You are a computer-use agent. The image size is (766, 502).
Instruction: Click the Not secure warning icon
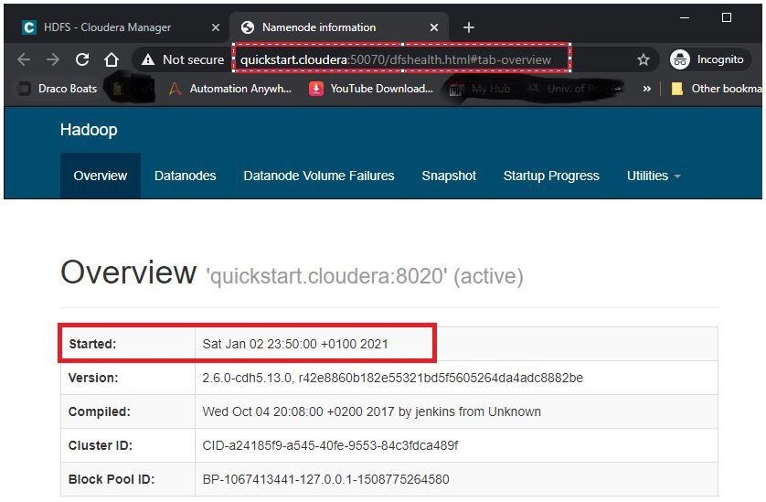coord(147,59)
